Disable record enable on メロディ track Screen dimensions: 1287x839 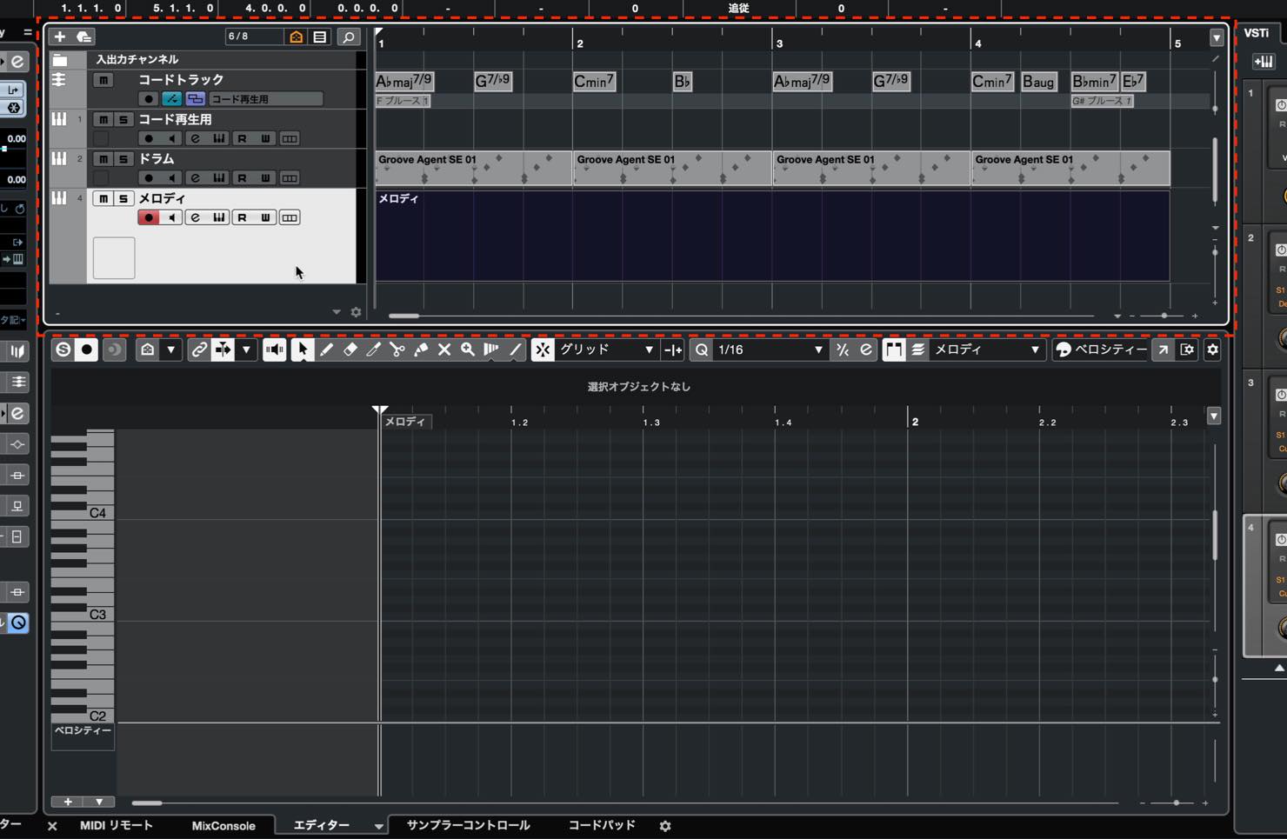(149, 217)
